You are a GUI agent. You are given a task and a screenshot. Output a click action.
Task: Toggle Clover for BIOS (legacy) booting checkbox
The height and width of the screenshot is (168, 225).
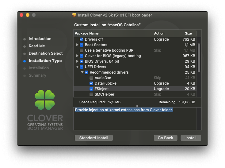[x=82, y=56]
